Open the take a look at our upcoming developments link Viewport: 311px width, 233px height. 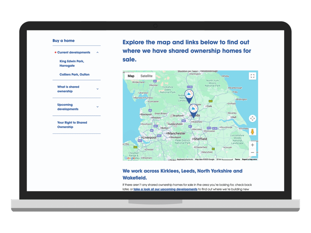tap(165, 189)
